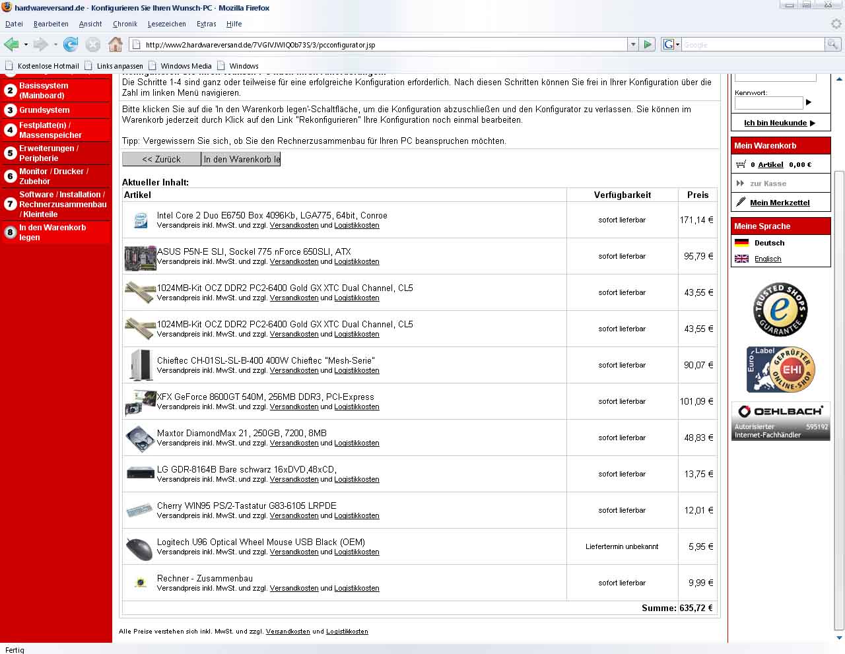Screen dimensions: 845x654
Task: Click the forward navigation arrow
Action: tap(40, 44)
